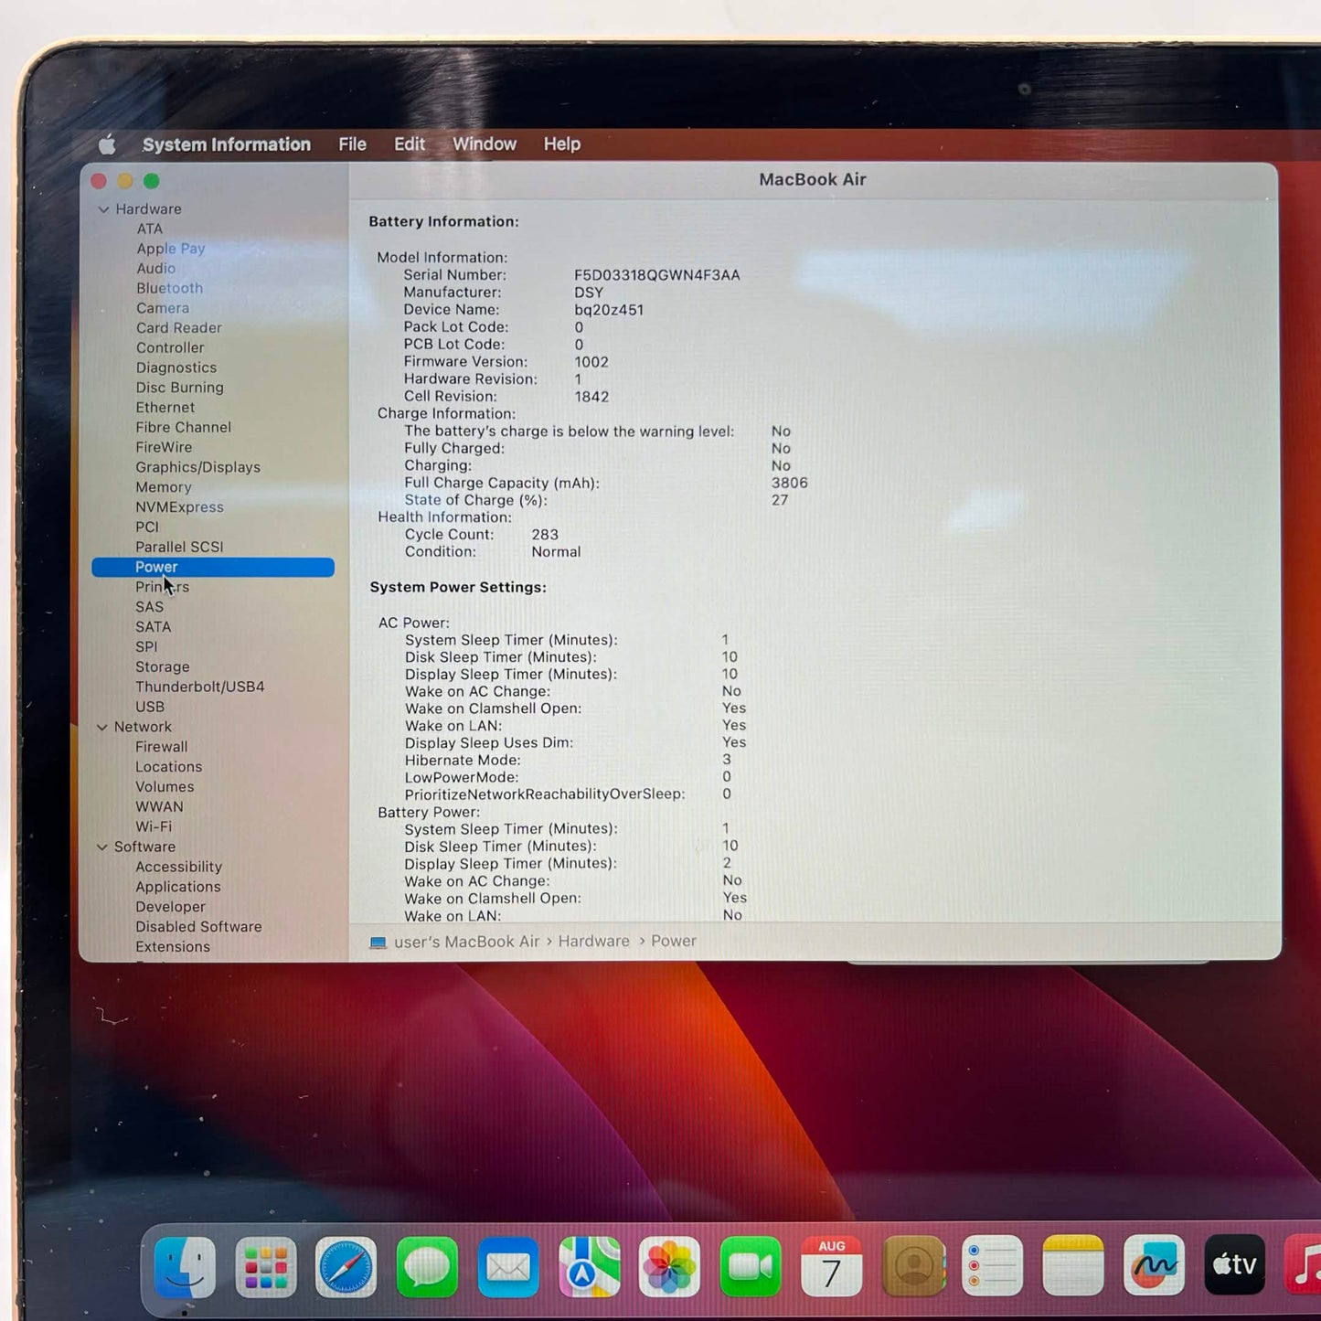The image size is (1321, 1321).
Task: Select Card Reader in the sidebar
Action: coord(179,328)
